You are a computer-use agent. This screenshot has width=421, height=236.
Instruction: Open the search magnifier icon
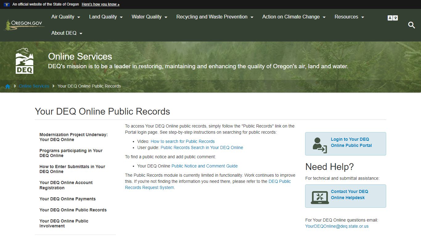pyautogui.click(x=411, y=25)
